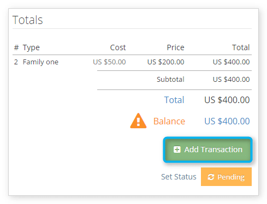Select the Family one row type
The height and width of the screenshot is (204, 267).
40,62
